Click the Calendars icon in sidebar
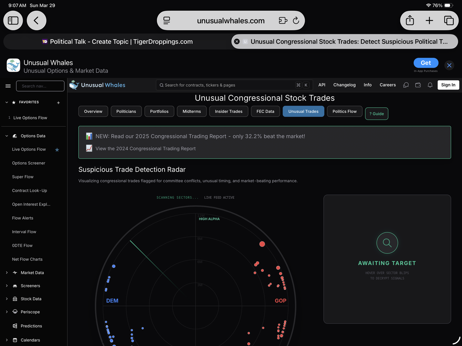Viewport: 462px width, 346px height. pyautogui.click(x=15, y=340)
